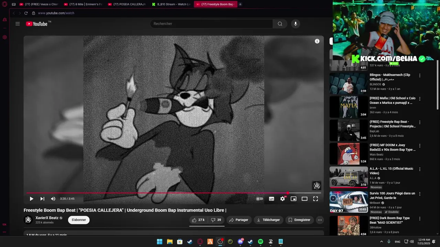Skip to the next video

click(42, 199)
